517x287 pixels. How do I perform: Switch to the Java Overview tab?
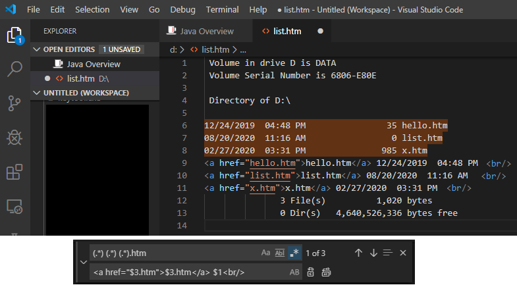point(206,31)
